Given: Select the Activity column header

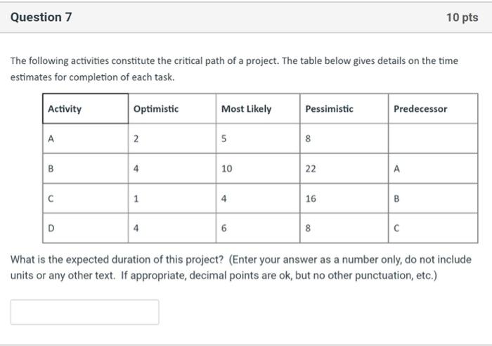Looking at the screenshot, I should [x=65, y=109].
